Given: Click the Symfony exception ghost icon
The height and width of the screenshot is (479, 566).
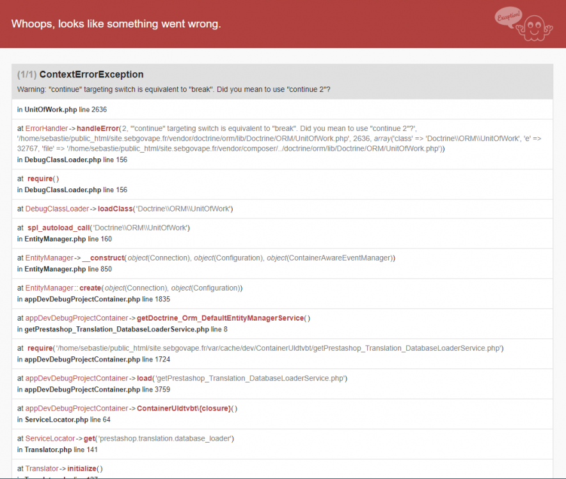Looking at the screenshot, I should click(523, 24).
